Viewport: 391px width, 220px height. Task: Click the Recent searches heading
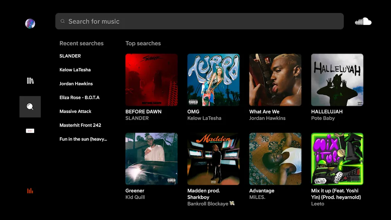click(x=81, y=43)
